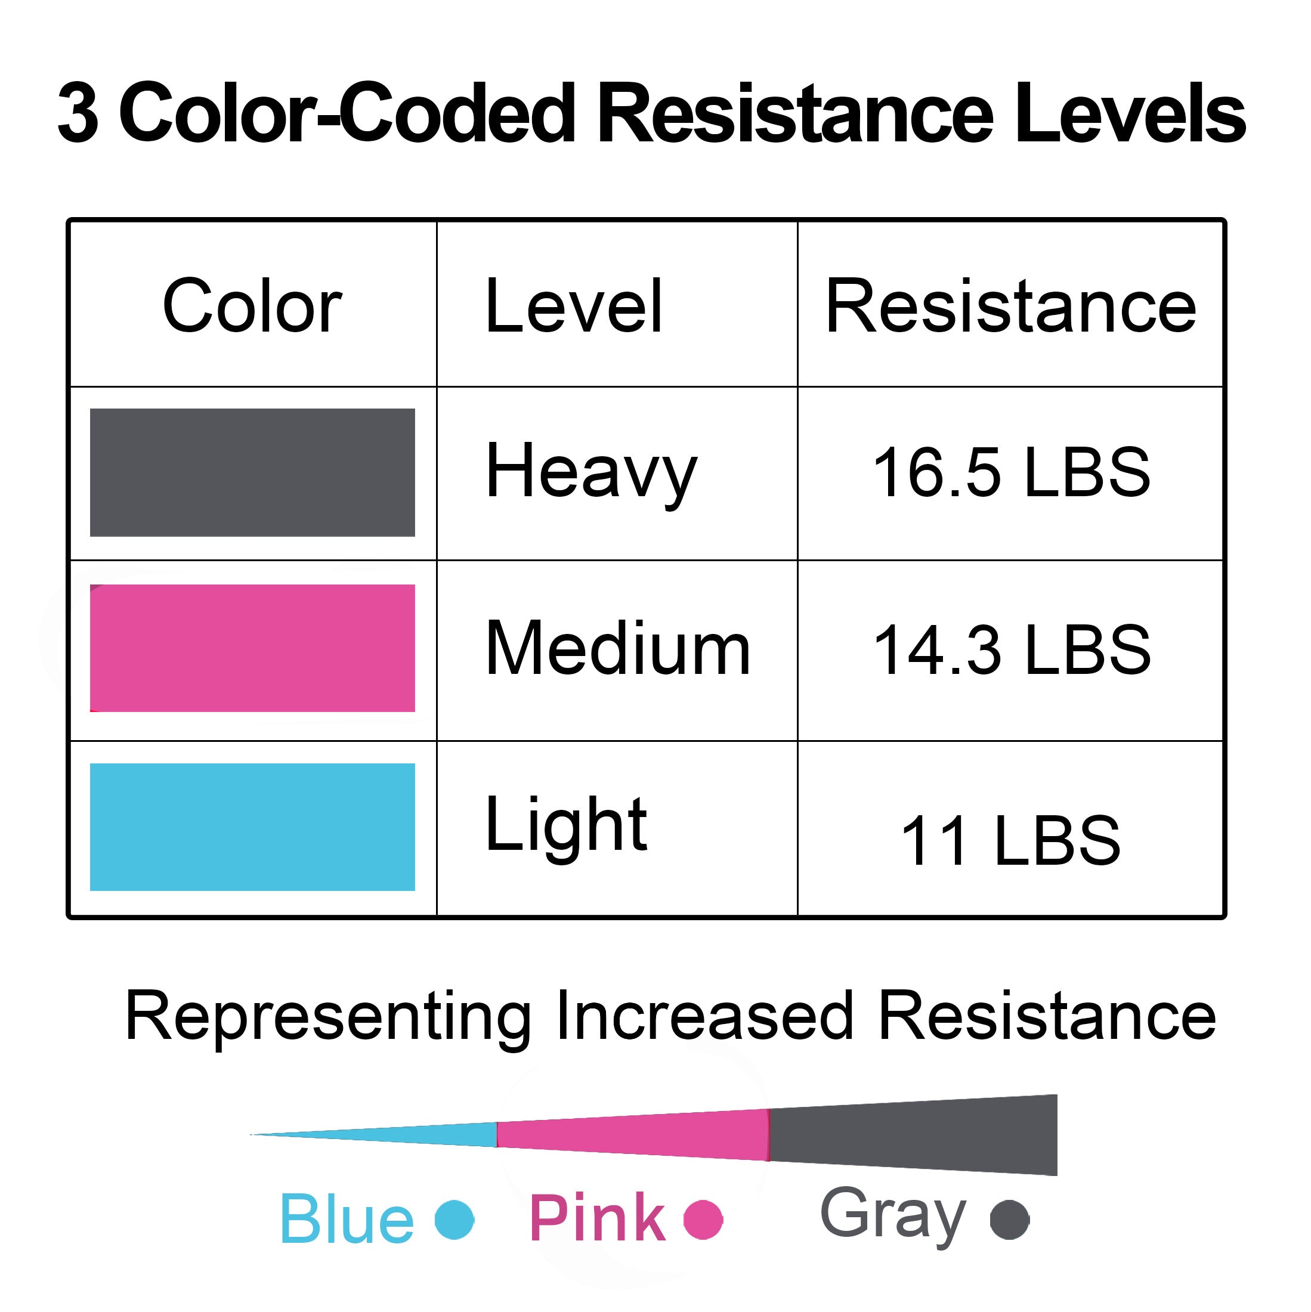Image resolution: width=1311 pixels, height=1312 pixels.
Task: Click the "Color" column header
Action: [252, 307]
